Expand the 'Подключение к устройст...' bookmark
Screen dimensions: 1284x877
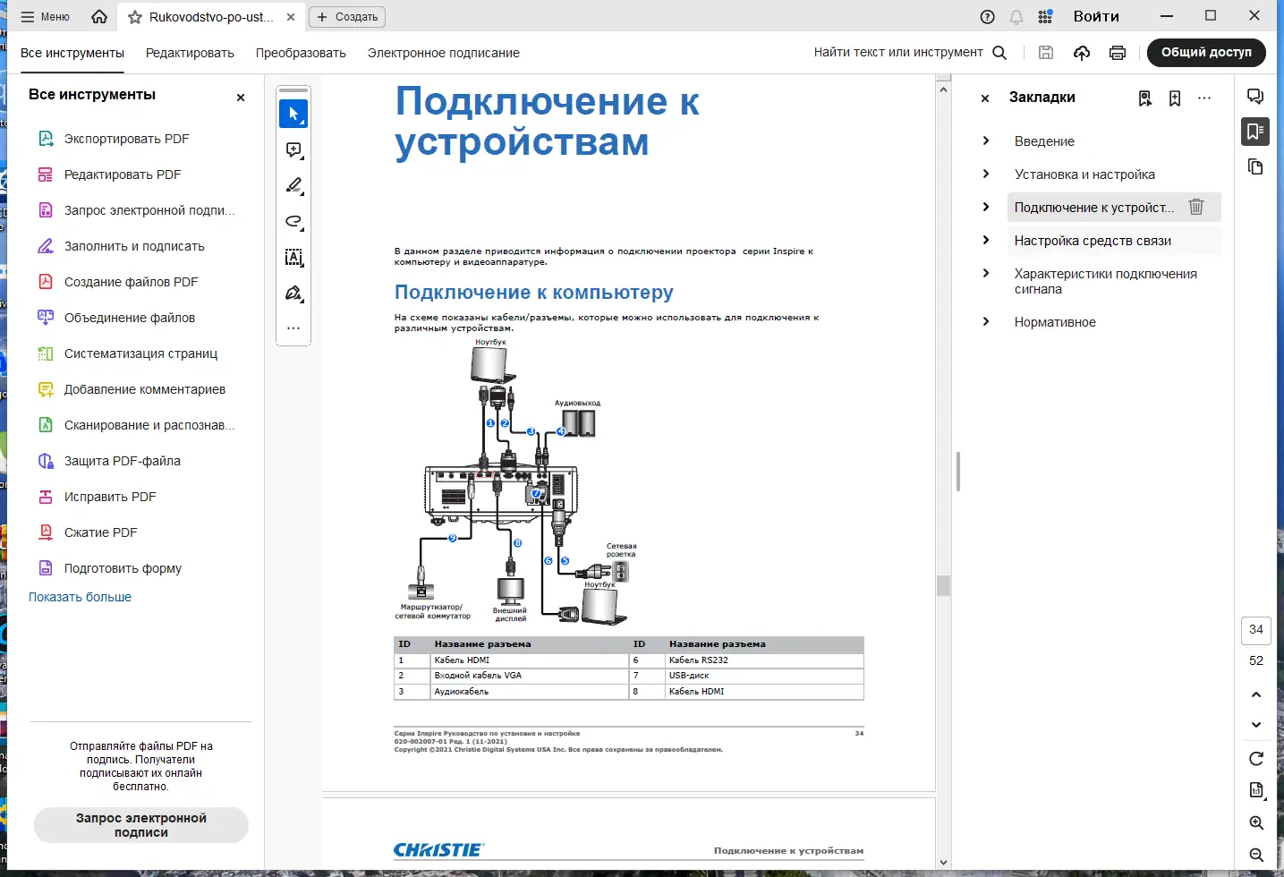pyautogui.click(x=986, y=207)
